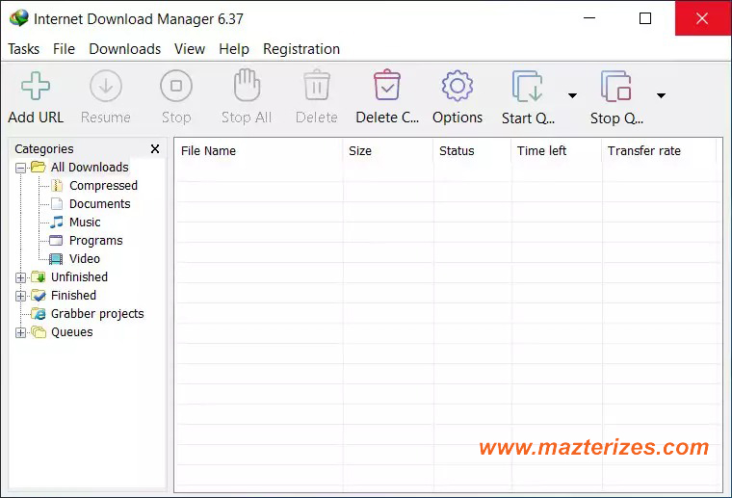Click the Stop All hand icon
732x498 pixels.
pyautogui.click(x=247, y=85)
